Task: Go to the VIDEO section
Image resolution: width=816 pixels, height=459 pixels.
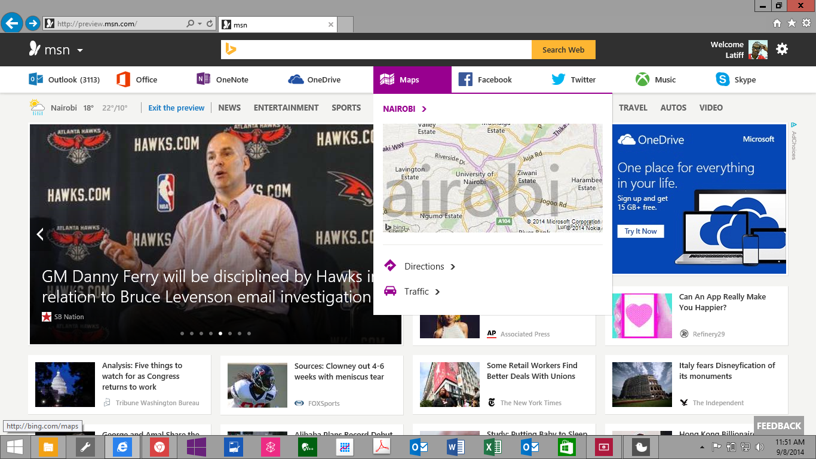Action: point(711,108)
